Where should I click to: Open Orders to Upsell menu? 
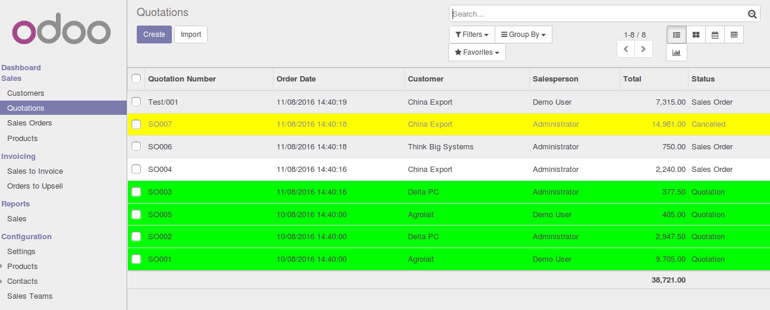[35, 186]
